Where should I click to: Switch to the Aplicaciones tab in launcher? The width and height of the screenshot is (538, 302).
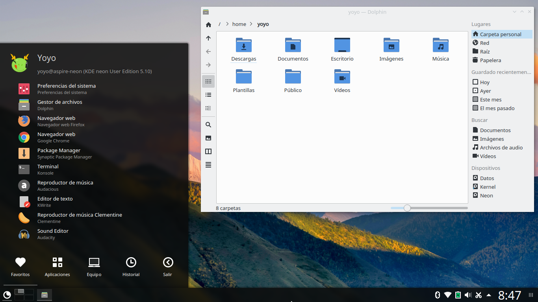click(58, 267)
